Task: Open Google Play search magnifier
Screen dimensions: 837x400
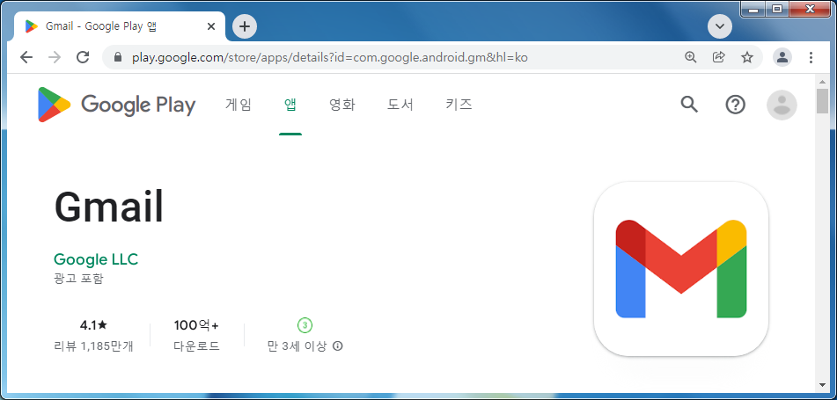Action: pos(689,105)
